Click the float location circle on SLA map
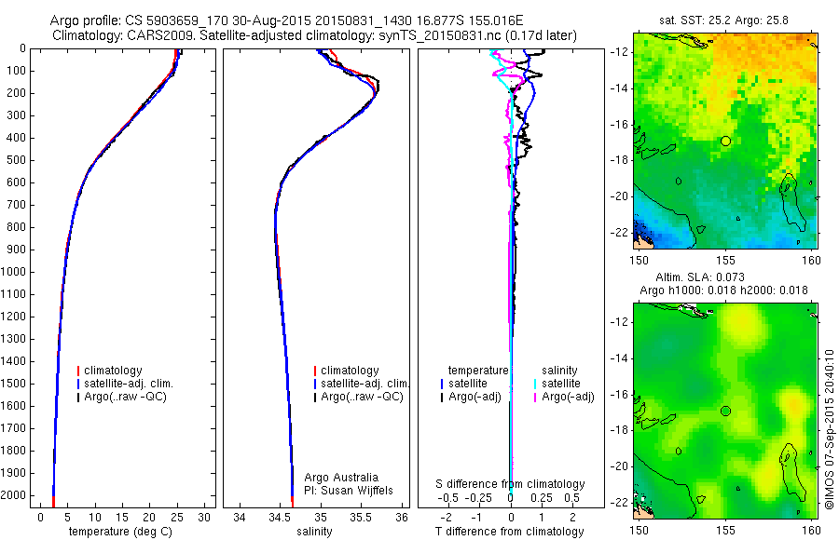 point(725,412)
